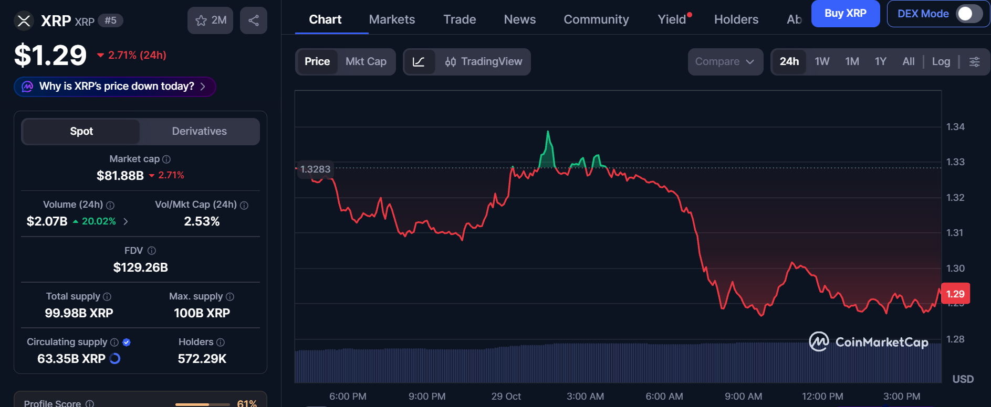Click the 572.29K holders value

[x=202, y=359]
